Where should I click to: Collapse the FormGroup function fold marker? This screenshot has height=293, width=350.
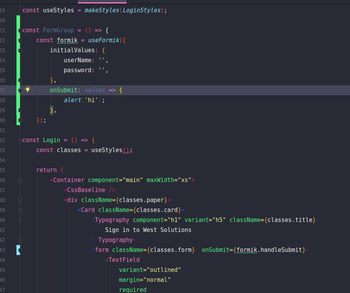[20, 30]
